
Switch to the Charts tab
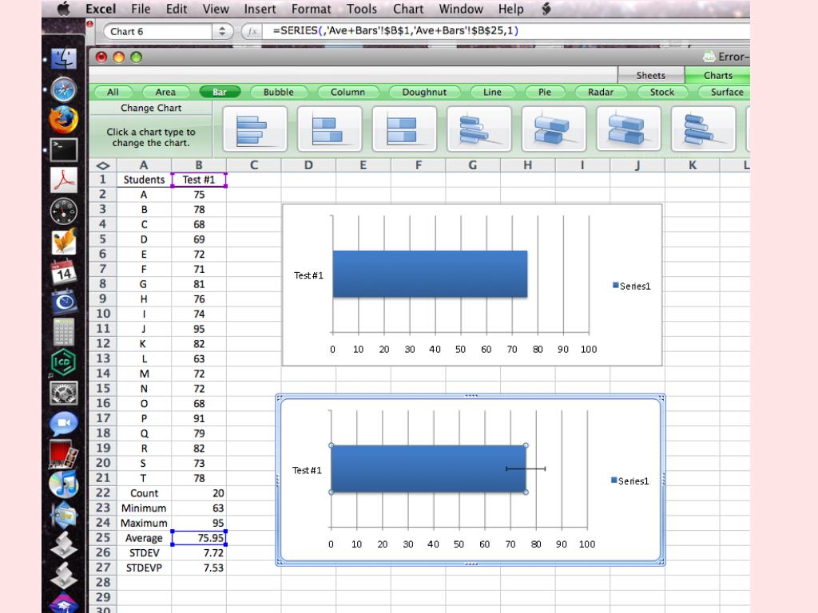click(717, 75)
